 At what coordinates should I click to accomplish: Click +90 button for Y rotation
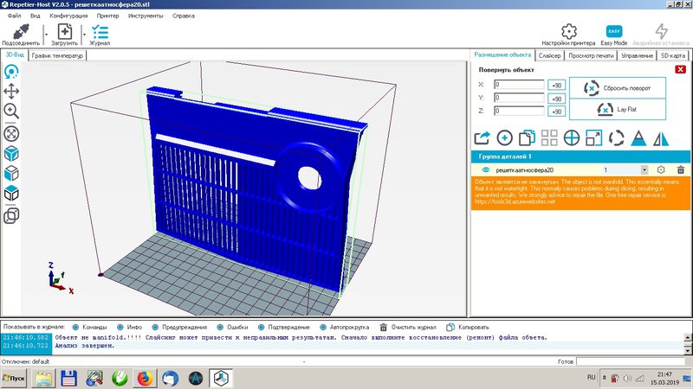pyautogui.click(x=556, y=99)
